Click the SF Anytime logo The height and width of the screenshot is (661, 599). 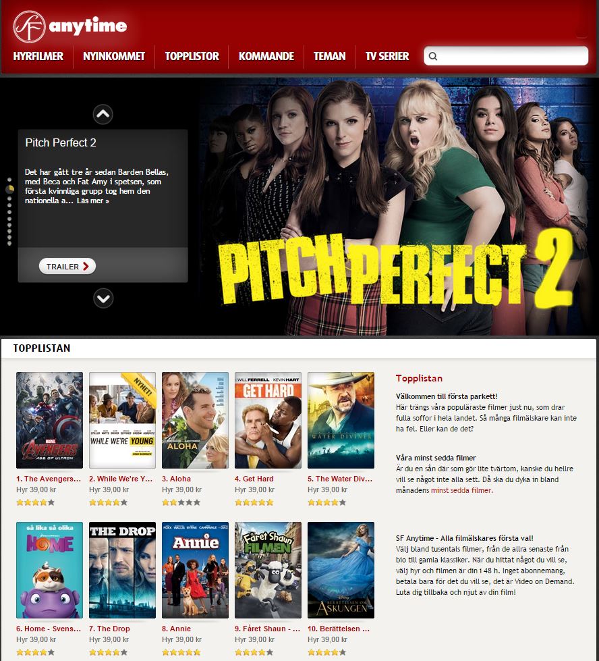(x=70, y=26)
